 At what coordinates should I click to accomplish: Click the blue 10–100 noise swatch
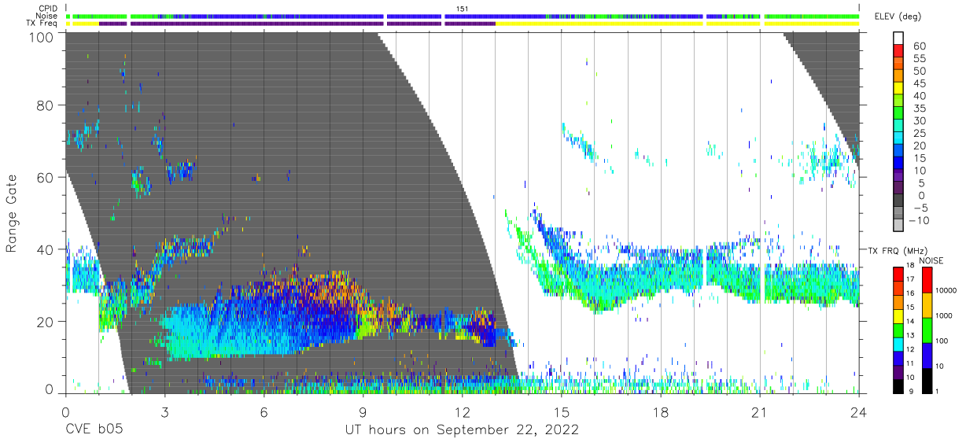pyautogui.click(x=926, y=355)
